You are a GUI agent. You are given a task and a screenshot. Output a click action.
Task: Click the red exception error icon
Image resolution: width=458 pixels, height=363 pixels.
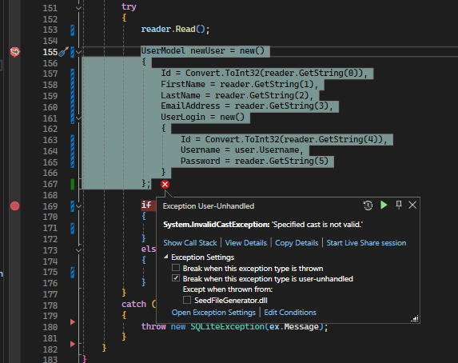click(x=165, y=185)
